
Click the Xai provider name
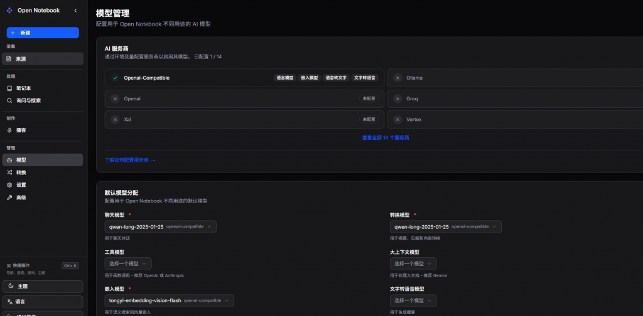[127, 120]
